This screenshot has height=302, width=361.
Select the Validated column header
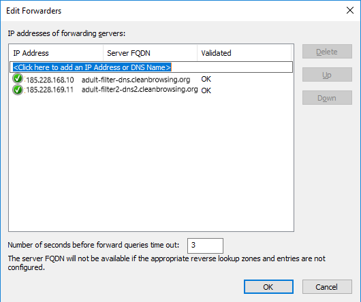click(245, 53)
